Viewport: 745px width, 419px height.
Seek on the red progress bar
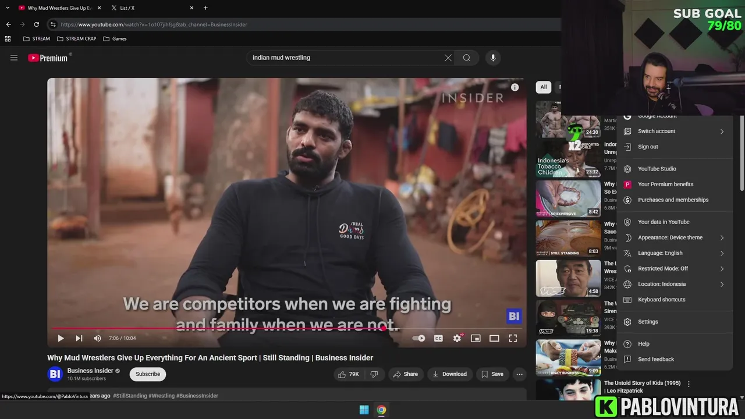click(287, 328)
